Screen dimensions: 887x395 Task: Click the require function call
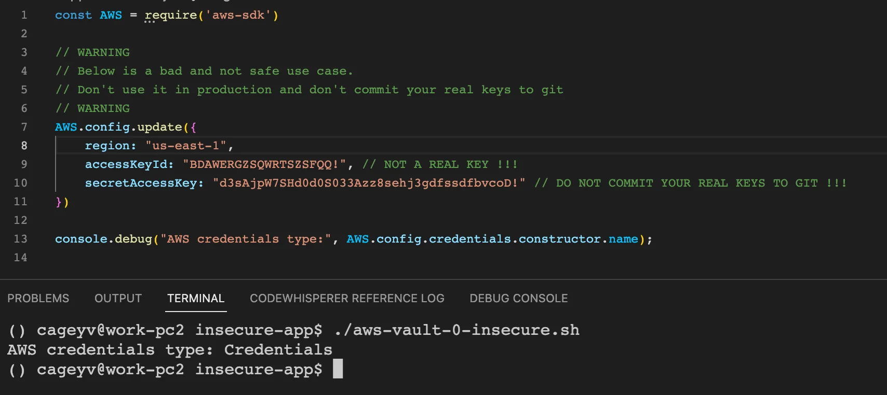[171, 15]
